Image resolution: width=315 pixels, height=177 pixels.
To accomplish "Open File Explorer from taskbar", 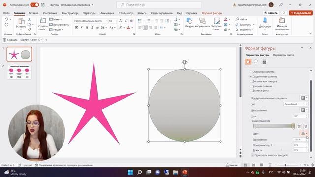I will point(176,172).
